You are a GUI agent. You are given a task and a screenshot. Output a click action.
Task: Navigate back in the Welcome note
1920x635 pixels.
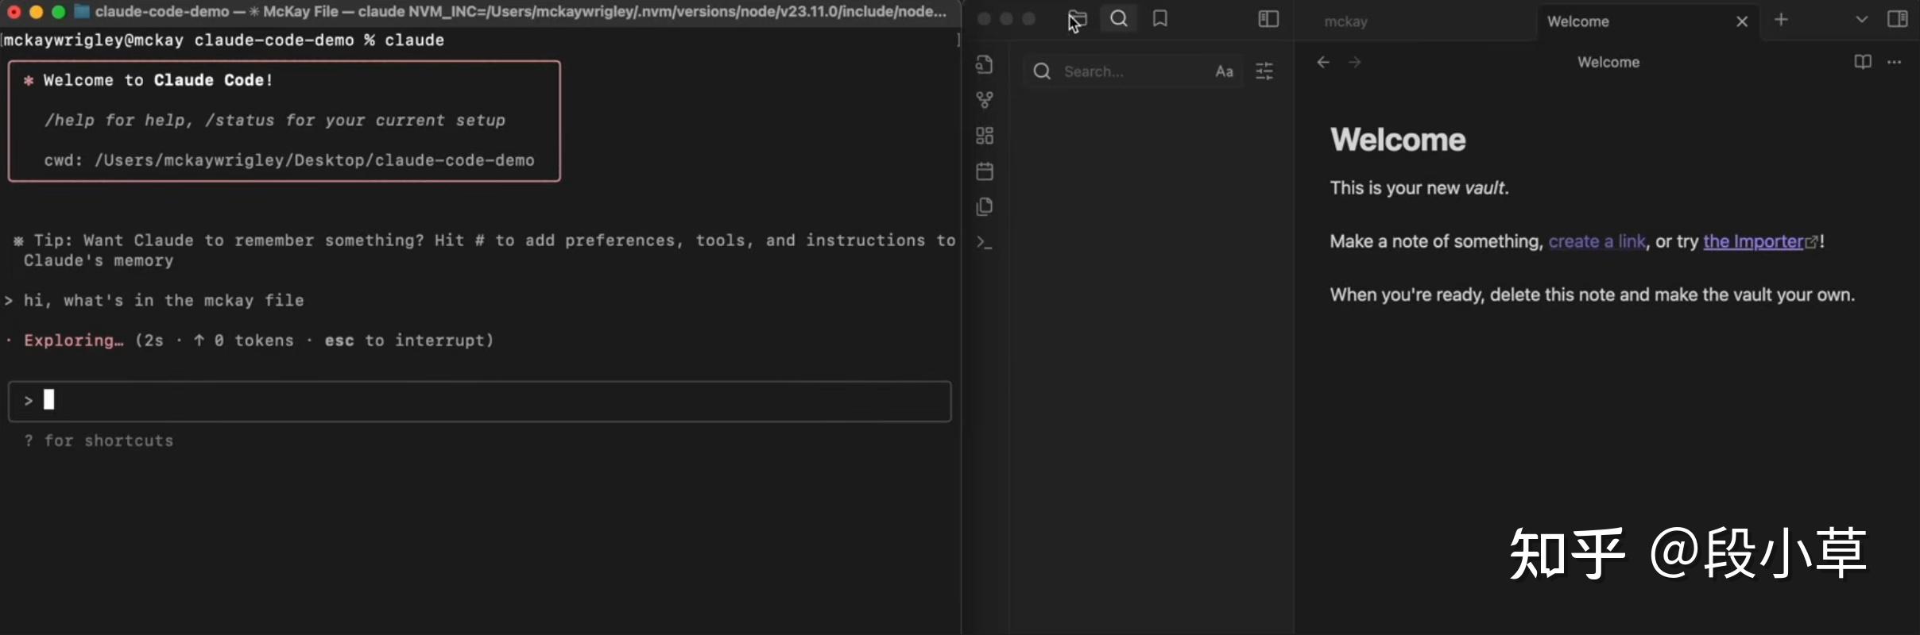coord(1323,62)
